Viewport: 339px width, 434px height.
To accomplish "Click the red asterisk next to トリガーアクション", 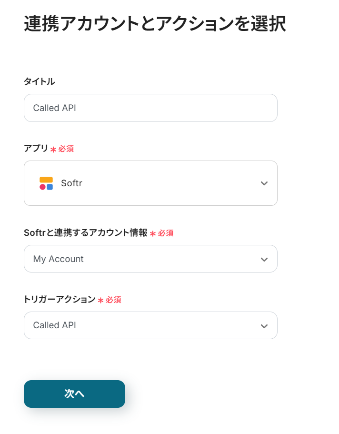I will pos(100,300).
